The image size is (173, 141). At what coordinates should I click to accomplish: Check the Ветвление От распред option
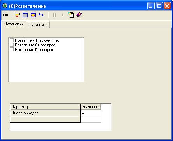tap(12, 45)
